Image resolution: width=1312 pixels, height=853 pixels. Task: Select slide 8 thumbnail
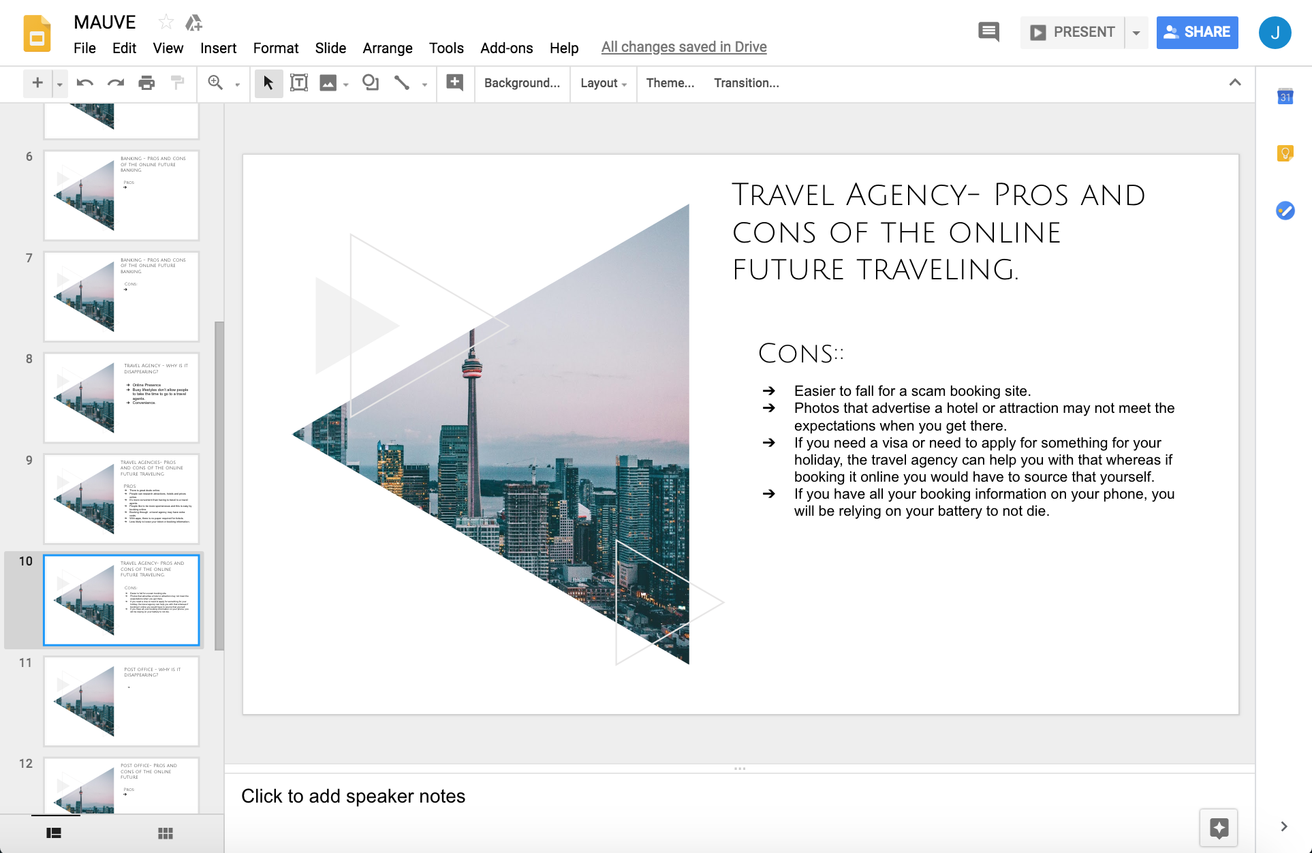121,397
